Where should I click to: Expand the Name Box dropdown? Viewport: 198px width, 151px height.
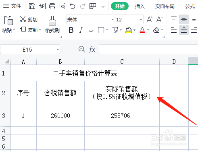[58, 50]
